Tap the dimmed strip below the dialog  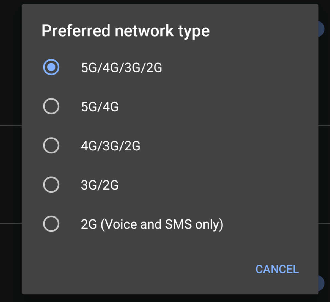pyautogui.click(x=165, y=298)
